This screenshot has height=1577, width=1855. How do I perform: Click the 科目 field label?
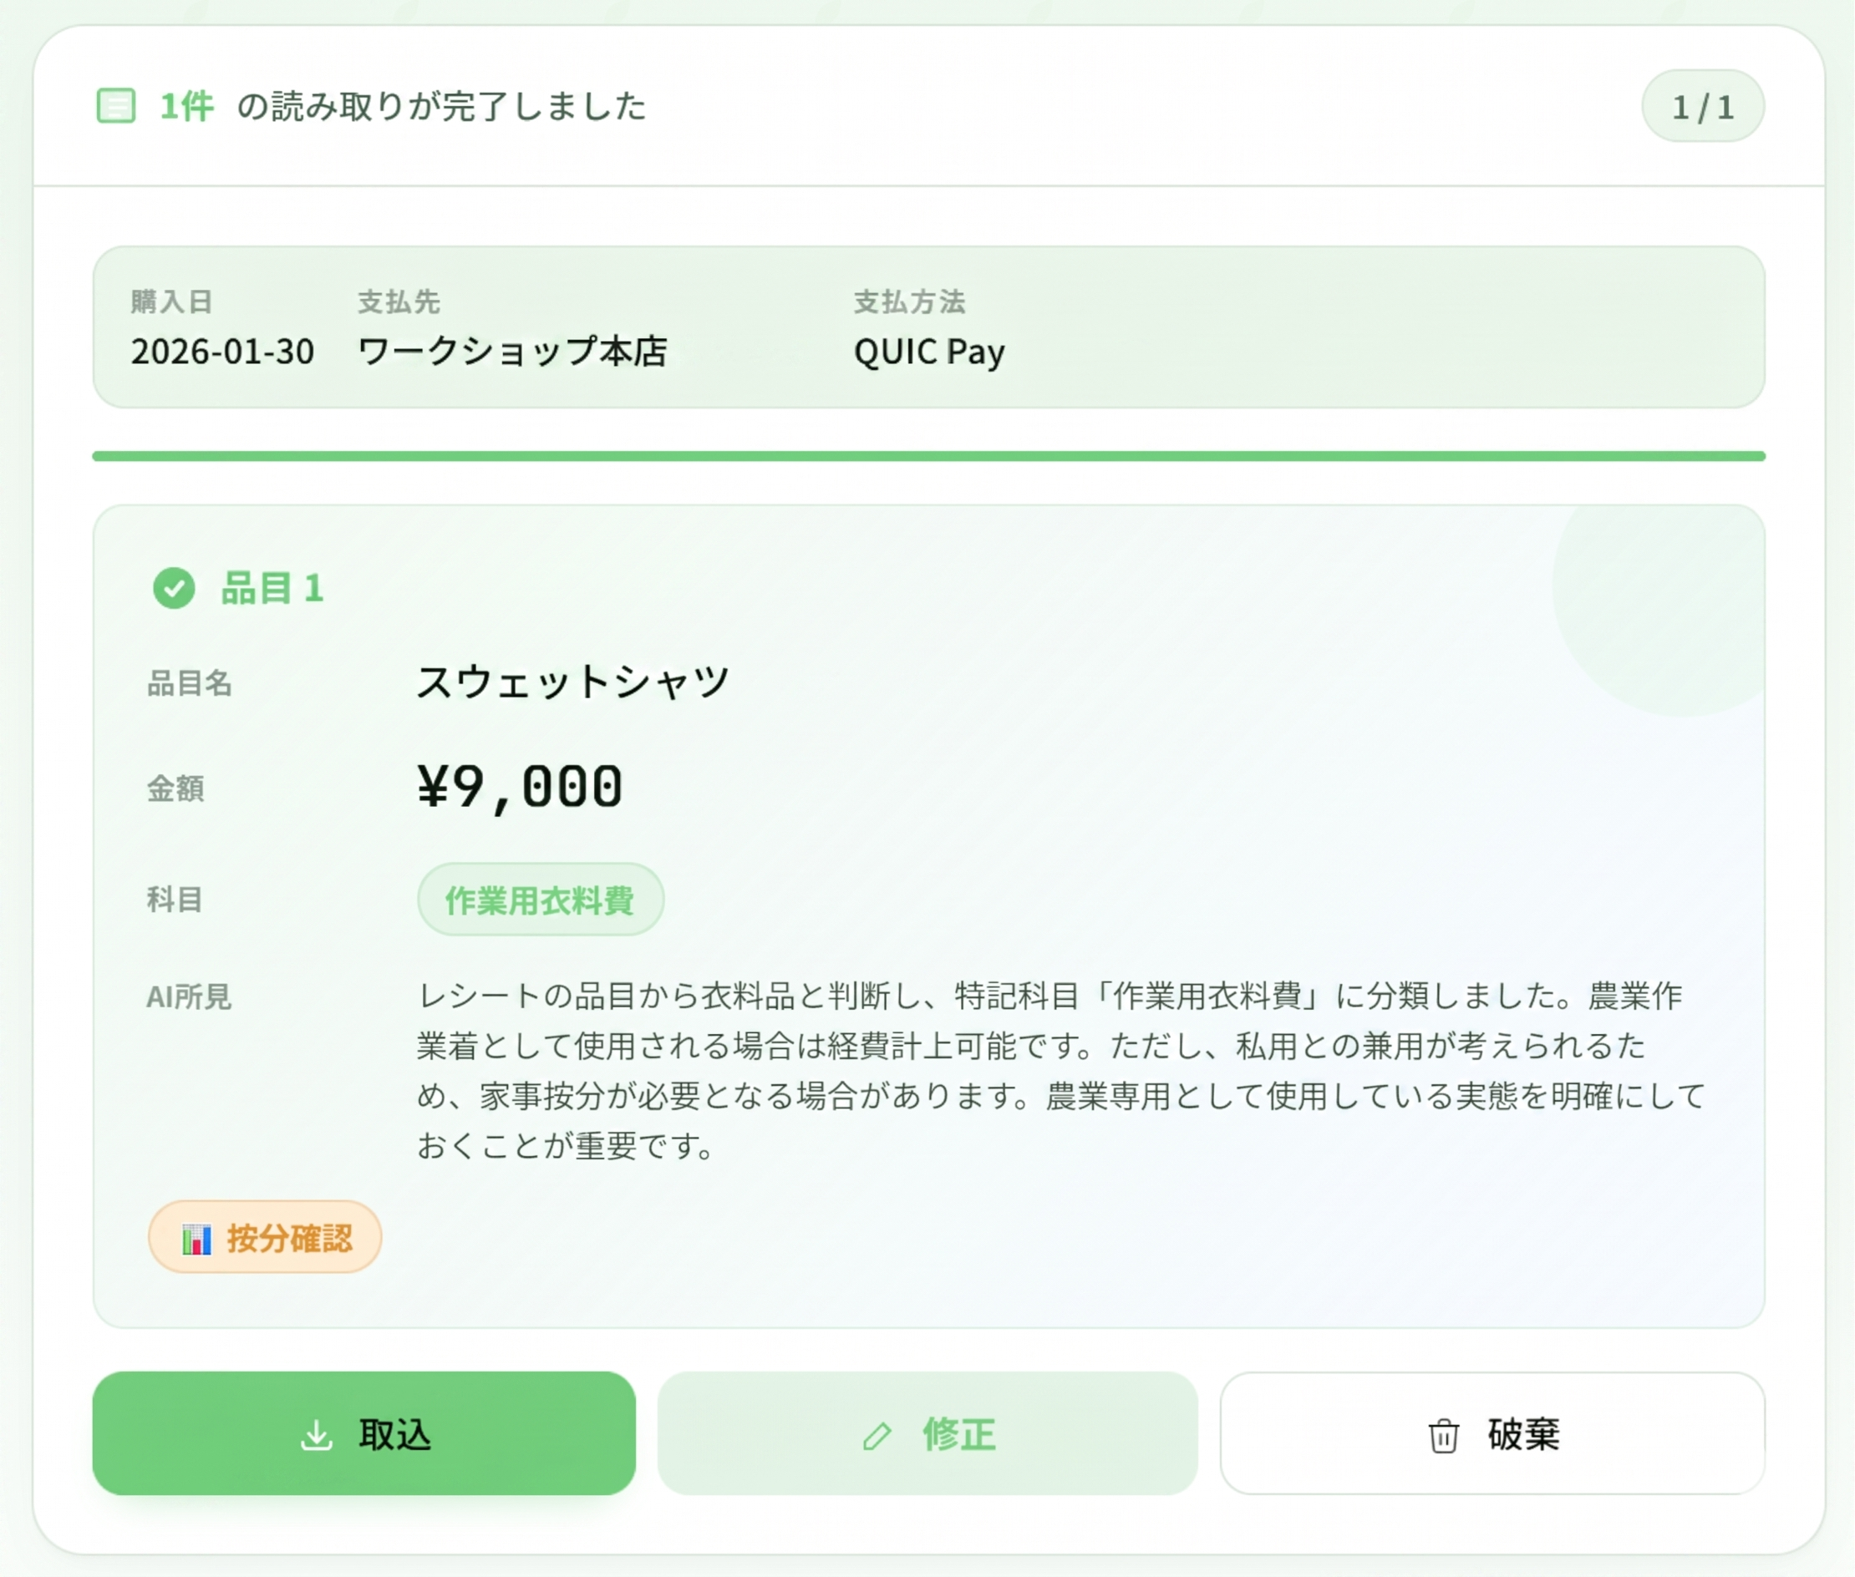175,900
